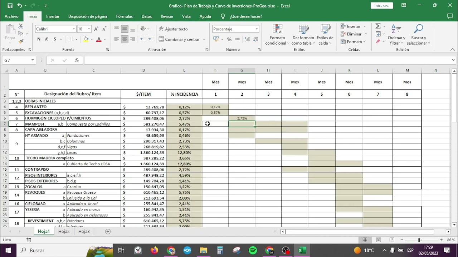
Task: Click the zoom in plus button
Action: point(441,240)
